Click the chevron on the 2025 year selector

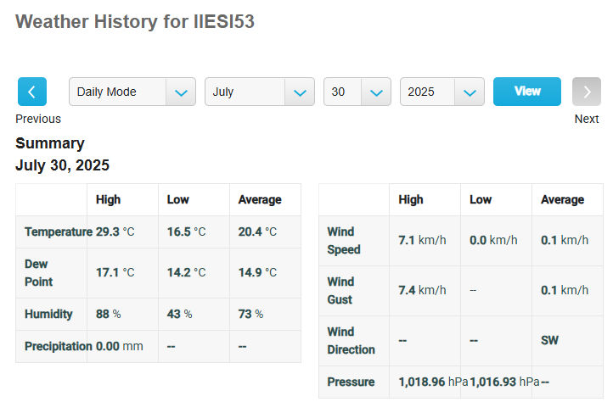[x=470, y=92]
